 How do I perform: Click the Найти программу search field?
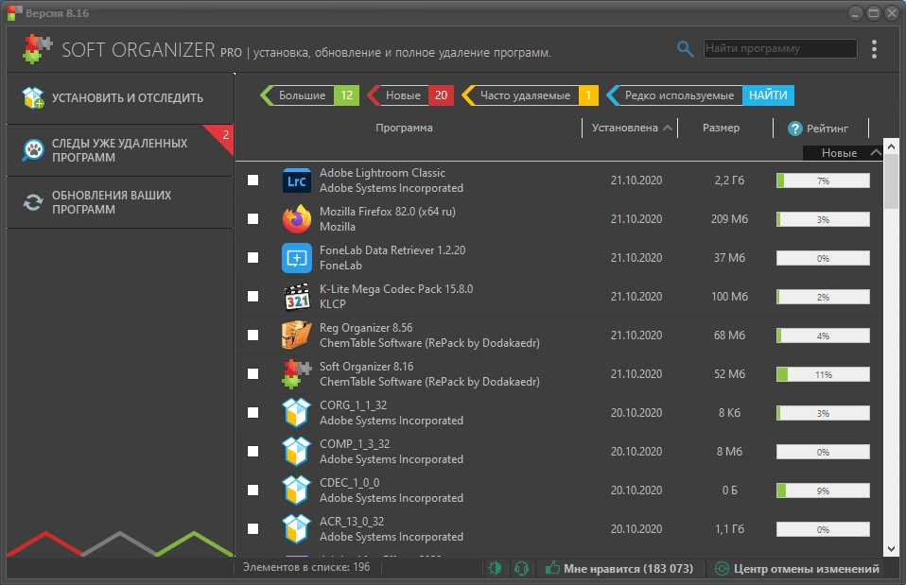click(x=780, y=48)
